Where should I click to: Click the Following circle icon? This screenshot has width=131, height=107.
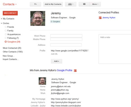coord(6,38)
